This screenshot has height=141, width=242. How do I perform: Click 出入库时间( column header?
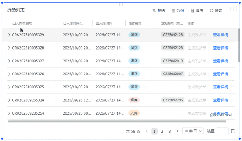(x=73, y=23)
